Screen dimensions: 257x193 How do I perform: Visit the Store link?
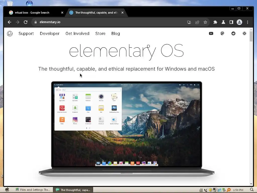(x=100, y=33)
